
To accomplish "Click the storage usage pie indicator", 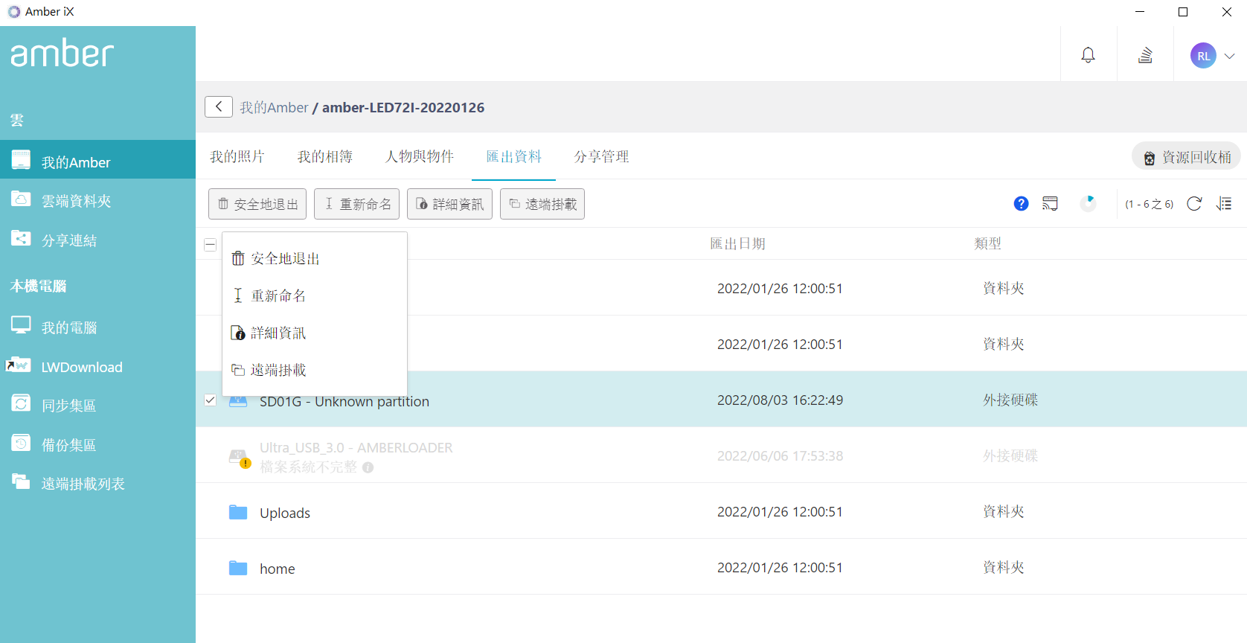I will pyautogui.click(x=1088, y=203).
